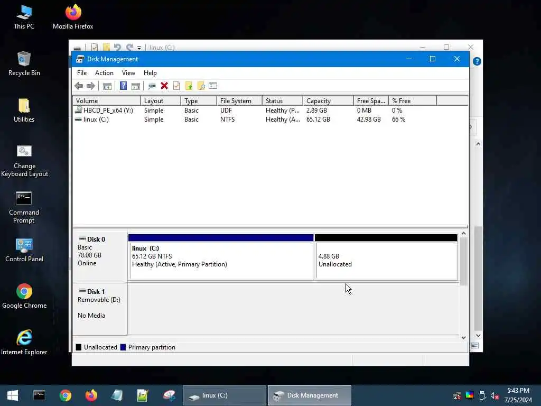Sort by Capacity column header
The height and width of the screenshot is (406, 541).
click(328, 101)
